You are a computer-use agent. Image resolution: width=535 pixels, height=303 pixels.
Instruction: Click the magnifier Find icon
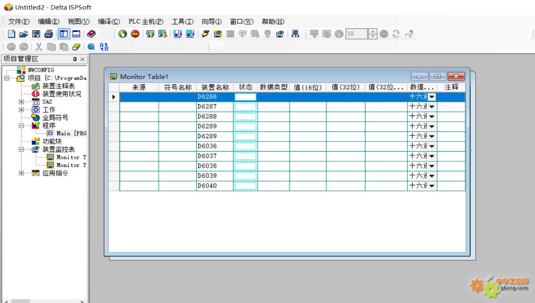91,47
